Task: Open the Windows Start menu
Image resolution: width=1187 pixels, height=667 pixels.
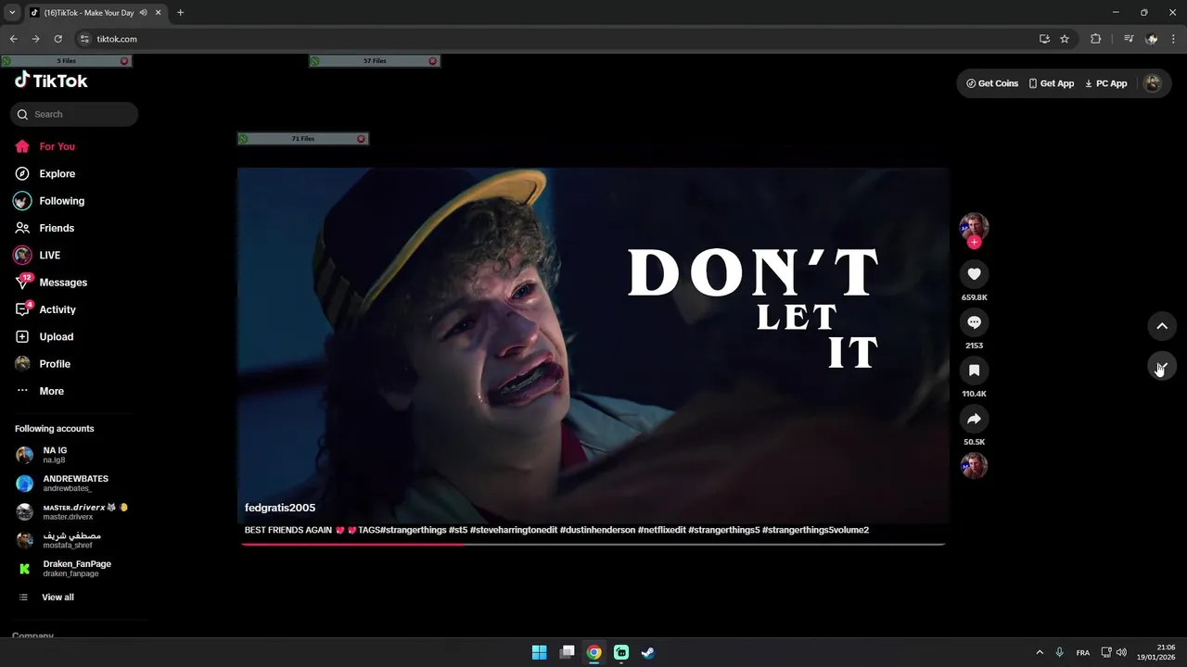Action: click(x=539, y=652)
